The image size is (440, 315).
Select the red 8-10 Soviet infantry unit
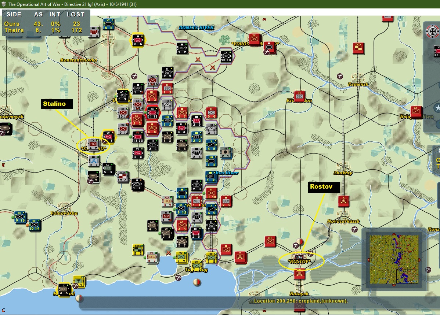coord(211,193)
